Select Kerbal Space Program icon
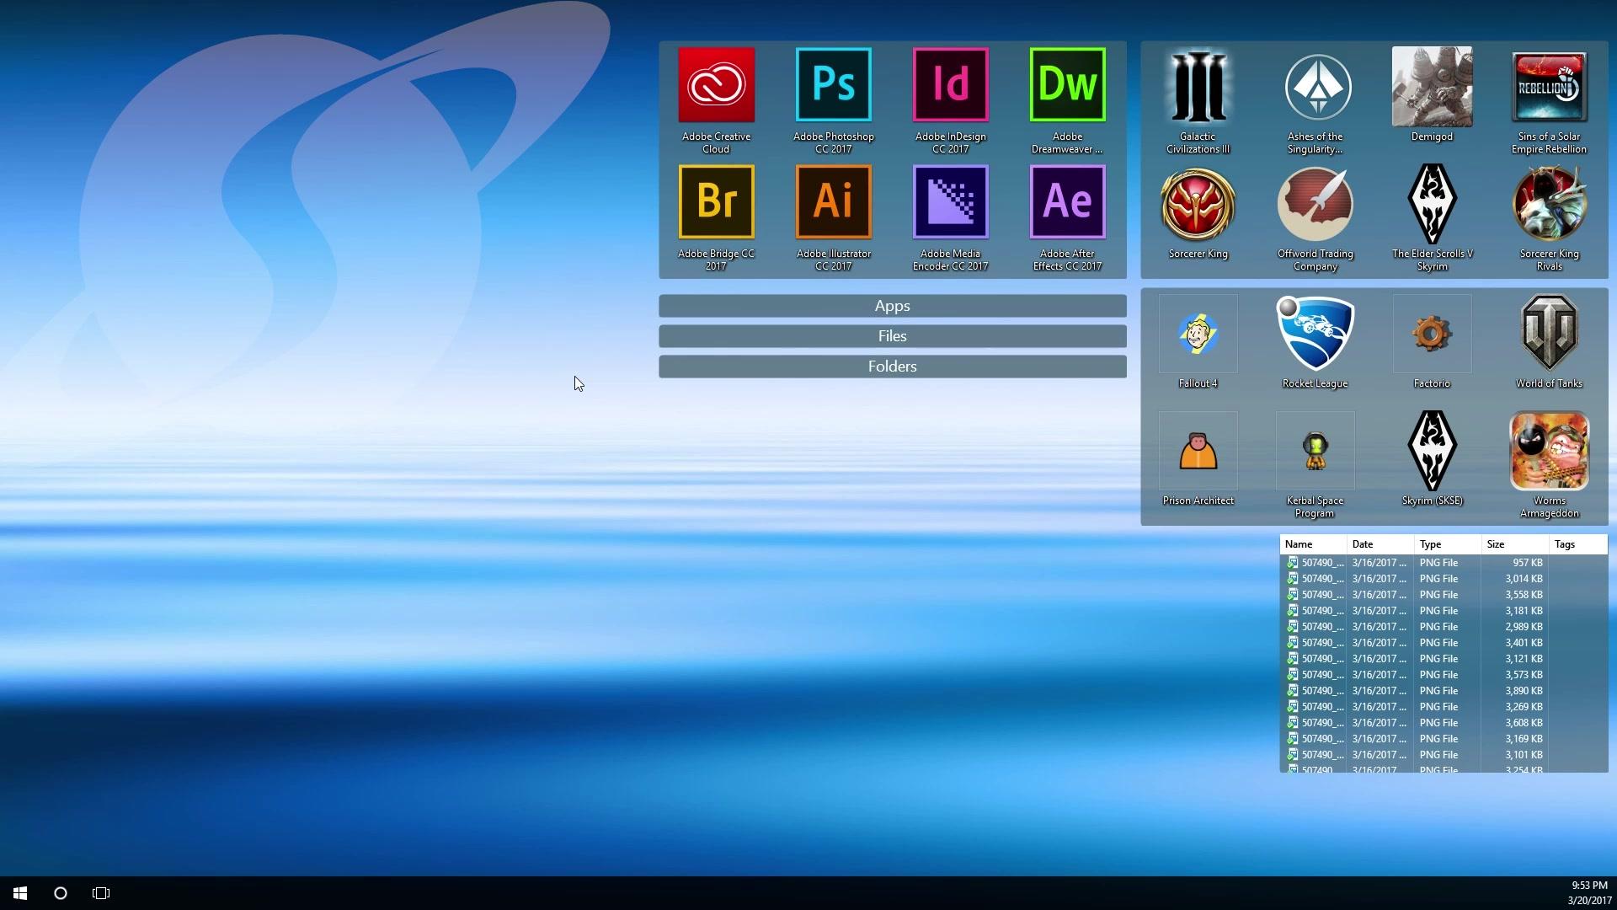The height and width of the screenshot is (910, 1617). pyautogui.click(x=1315, y=451)
